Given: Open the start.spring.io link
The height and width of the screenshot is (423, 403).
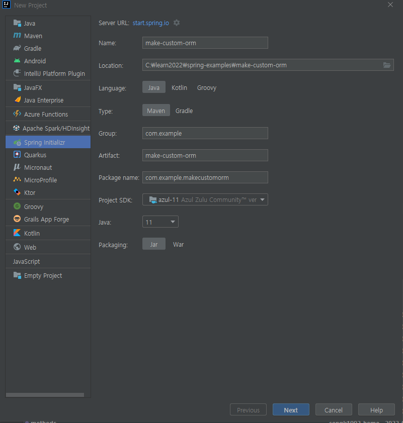Looking at the screenshot, I should coord(151,23).
